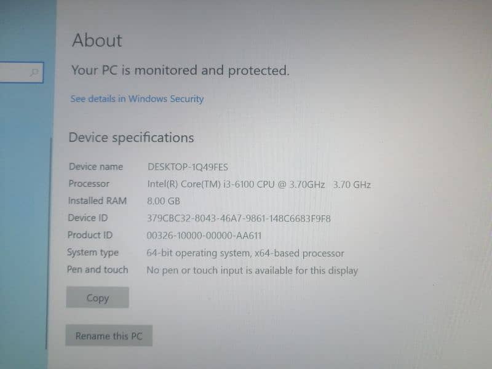Screen dimensions: 492x369
Task: Click the About page heading
Action: click(97, 41)
